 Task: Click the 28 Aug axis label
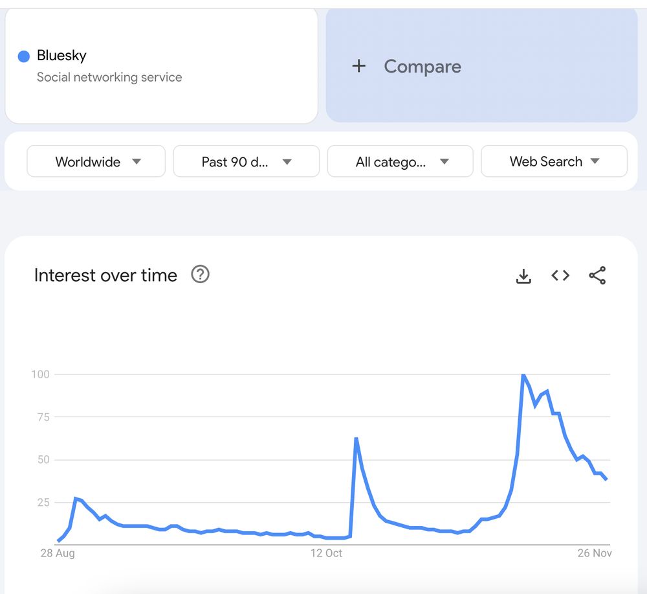pyautogui.click(x=58, y=553)
